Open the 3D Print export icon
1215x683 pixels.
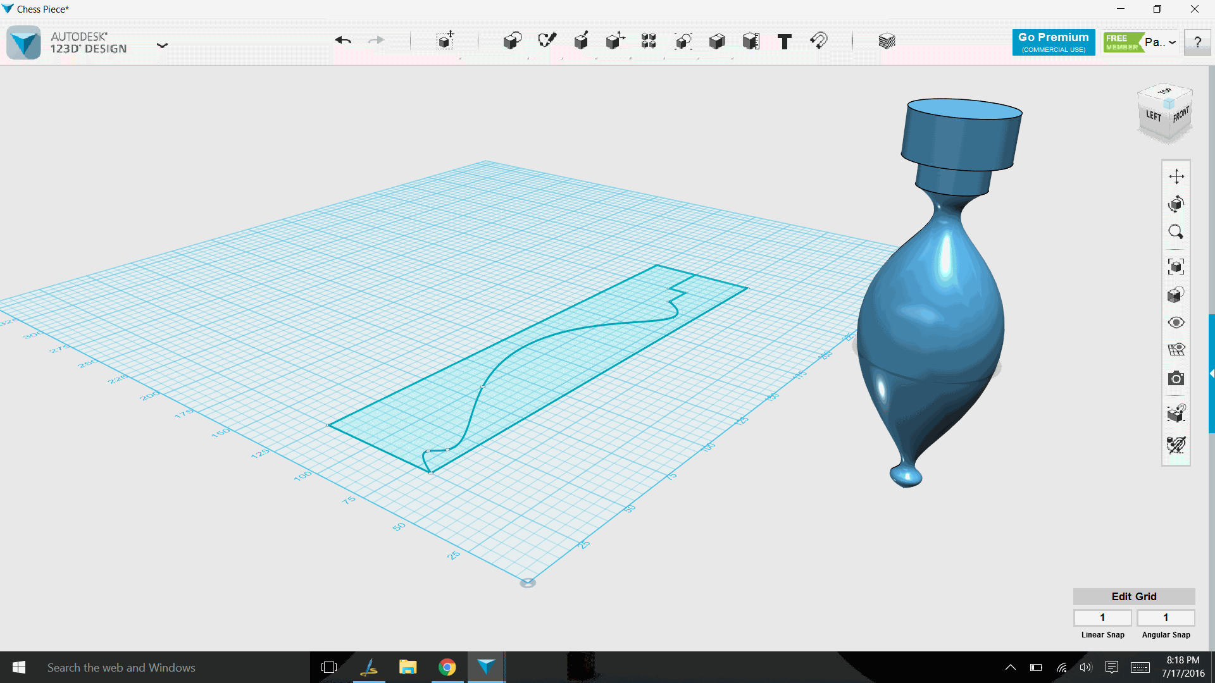click(x=887, y=40)
